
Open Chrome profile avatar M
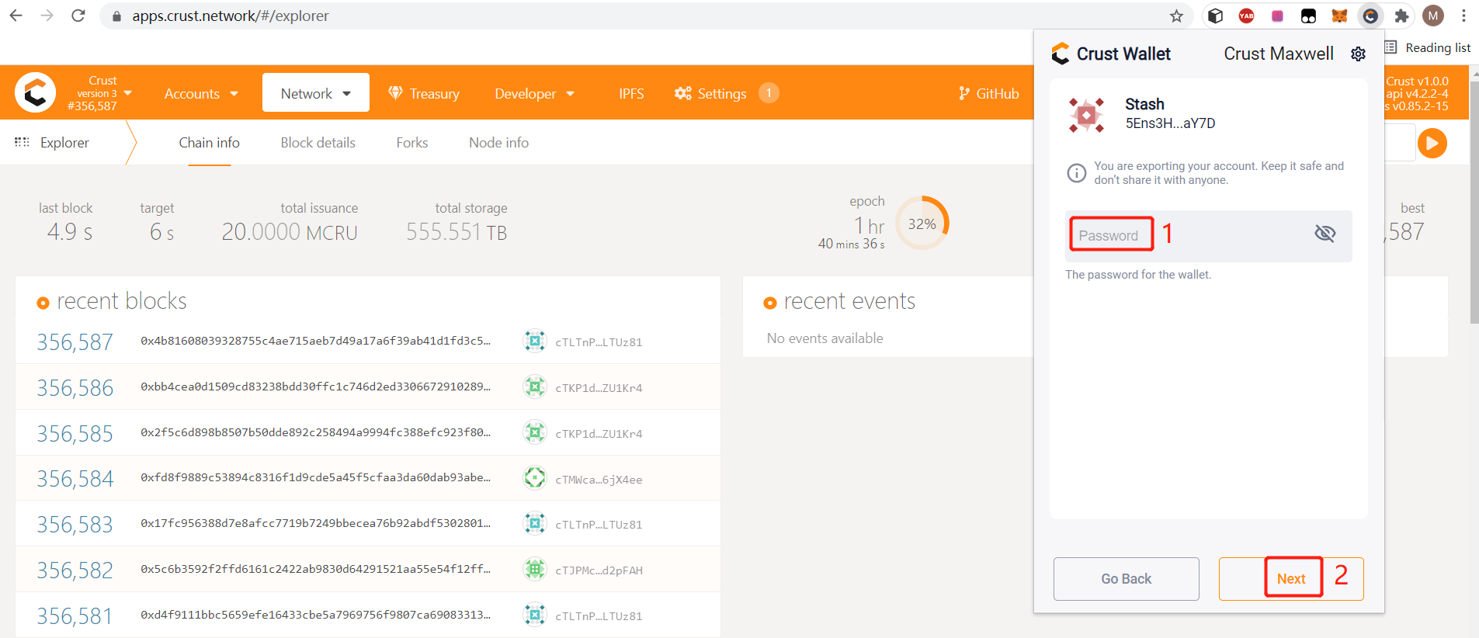(1433, 16)
